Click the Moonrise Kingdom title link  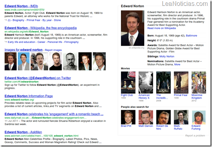[x=197, y=96]
